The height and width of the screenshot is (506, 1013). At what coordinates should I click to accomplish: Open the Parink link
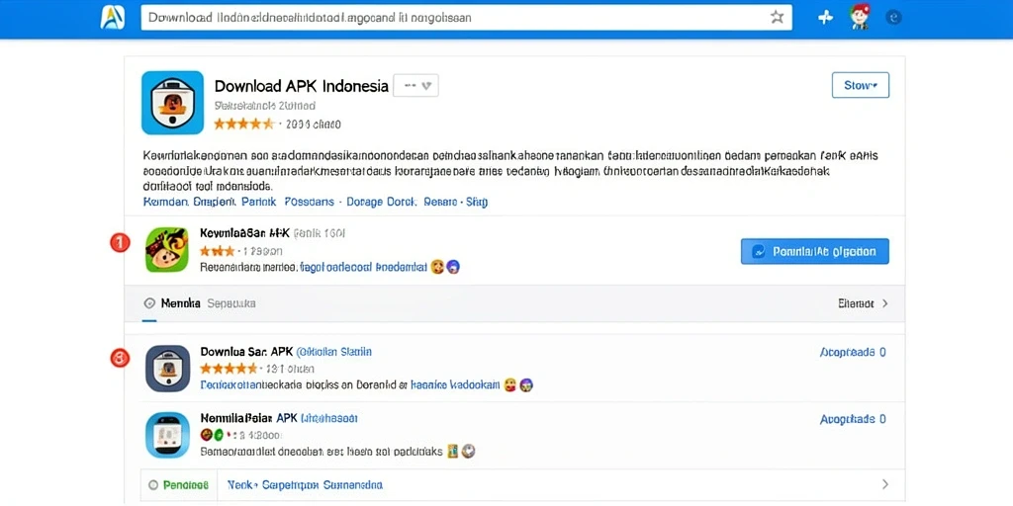pos(259,202)
